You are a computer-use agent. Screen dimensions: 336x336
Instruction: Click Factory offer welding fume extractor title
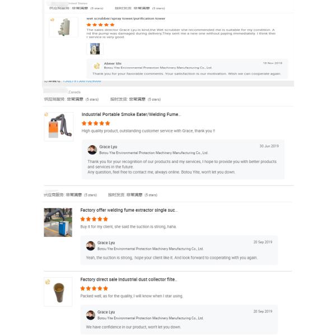point(129,211)
